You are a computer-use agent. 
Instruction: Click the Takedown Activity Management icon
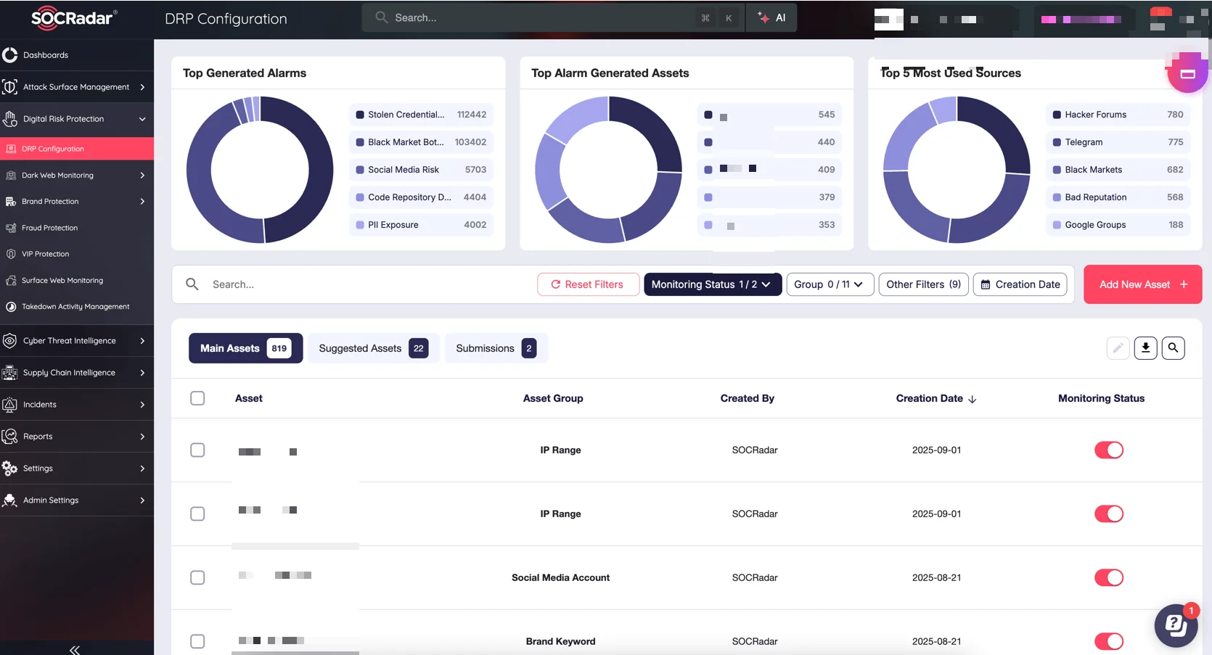11,307
